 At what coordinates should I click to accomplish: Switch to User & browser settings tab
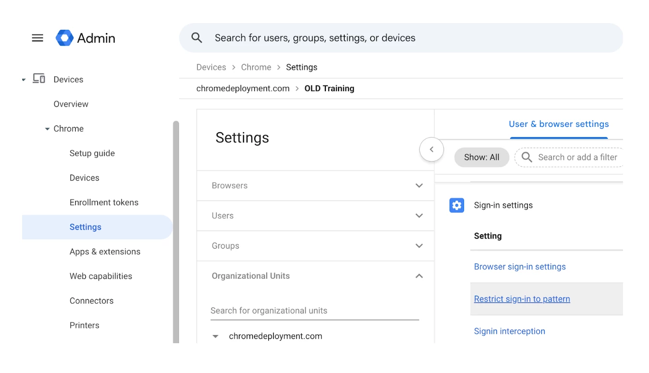pyautogui.click(x=558, y=124)
